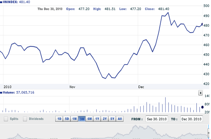Click the range slider handle on overview chart
This screenshot has width=211, height=139.
208,133
